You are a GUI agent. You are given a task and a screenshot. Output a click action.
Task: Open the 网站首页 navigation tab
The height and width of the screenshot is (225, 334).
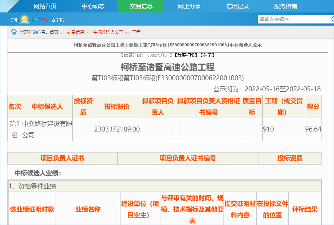click(x=45, y=6)
